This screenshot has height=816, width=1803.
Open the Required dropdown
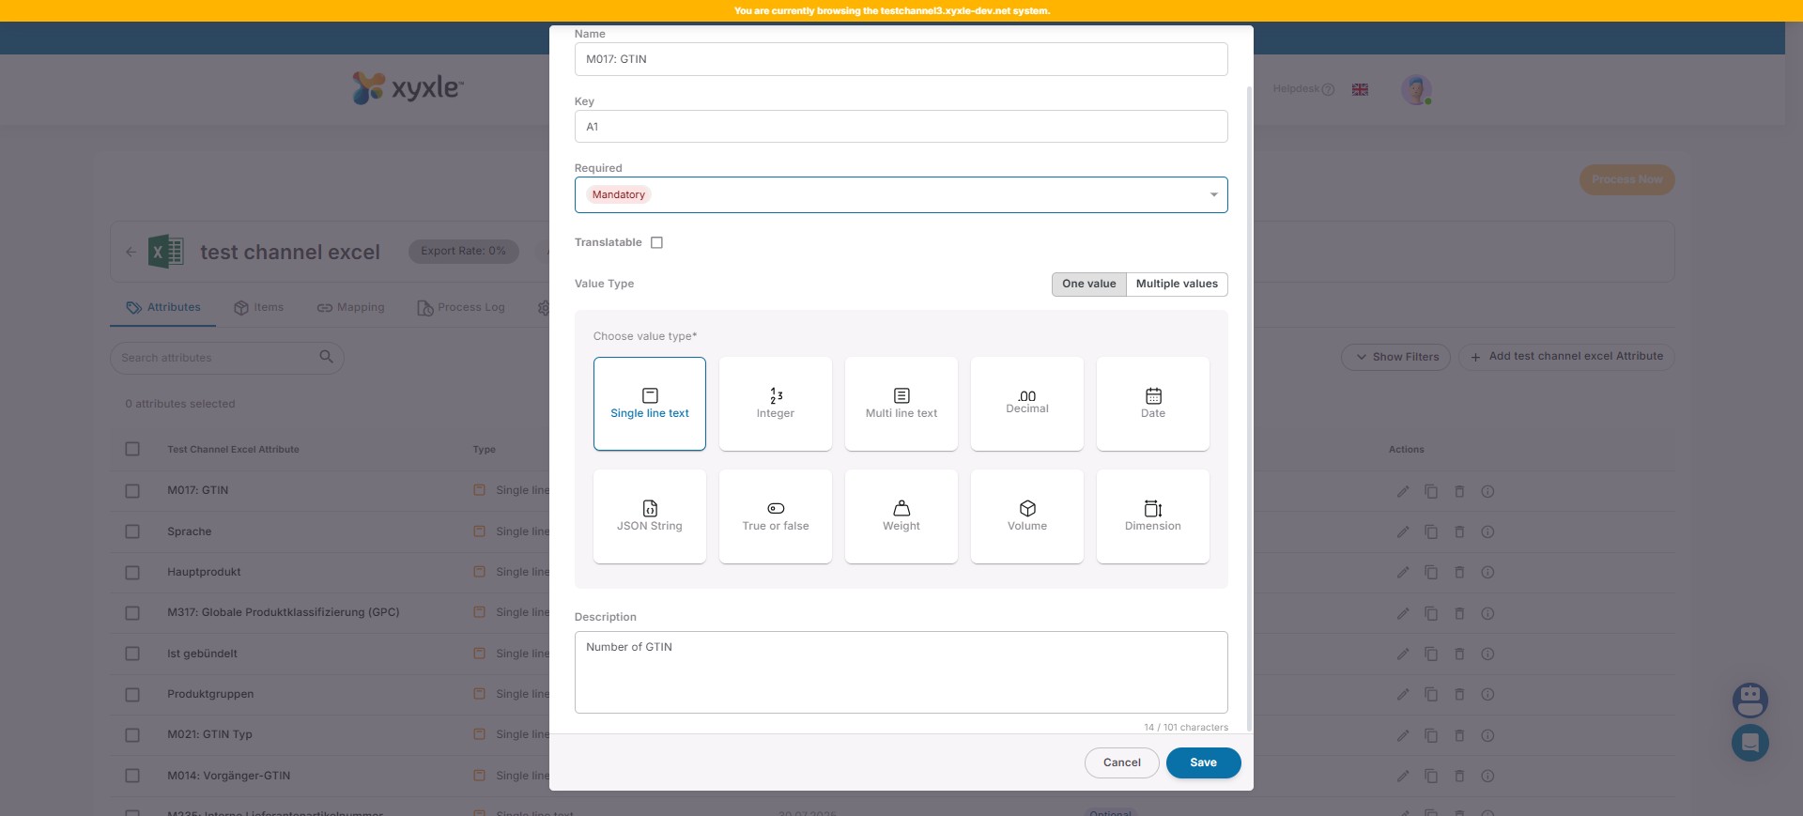(x=901, y=195)
